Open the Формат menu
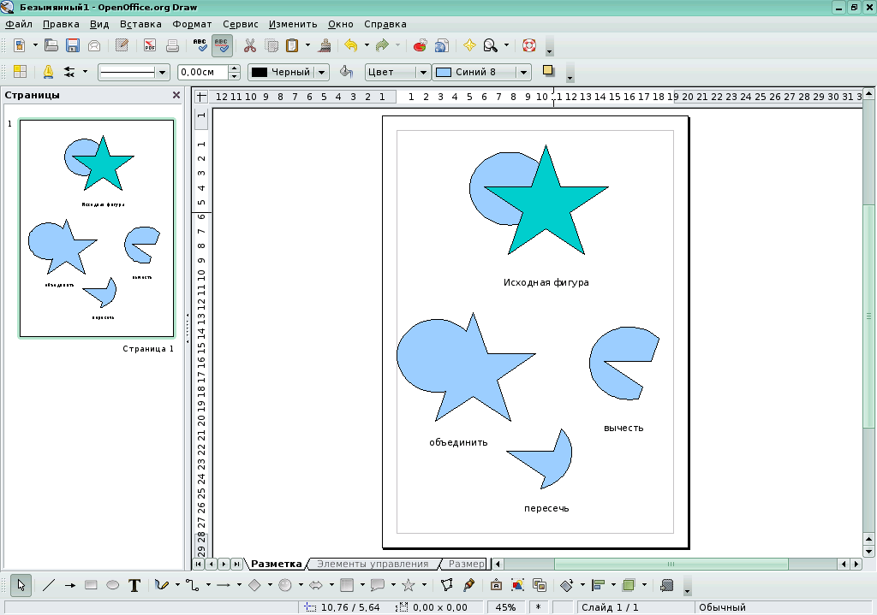The height and width of the screenshot is (615, 877). click(192, 24)
